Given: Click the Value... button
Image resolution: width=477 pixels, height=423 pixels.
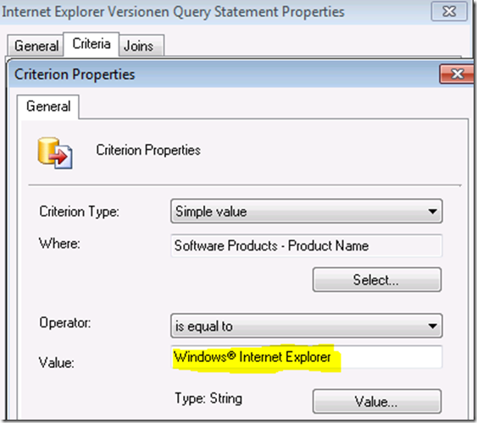Looking at the screenshot, I should [x=377, y=402].
